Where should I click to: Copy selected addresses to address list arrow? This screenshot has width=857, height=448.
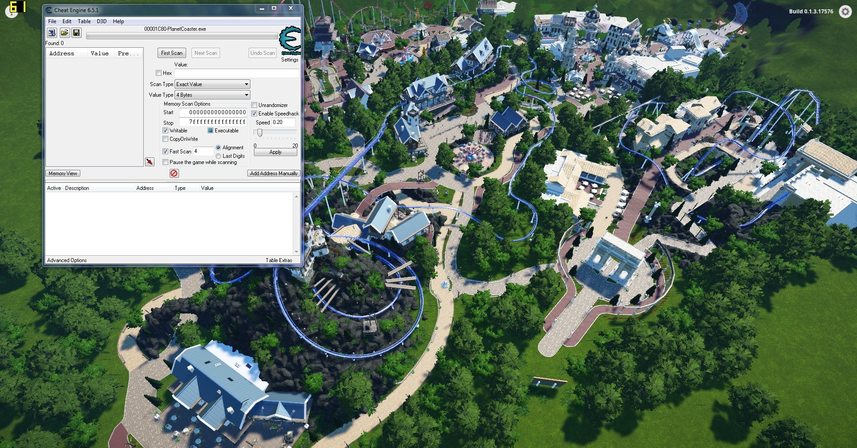click(150, 161)
